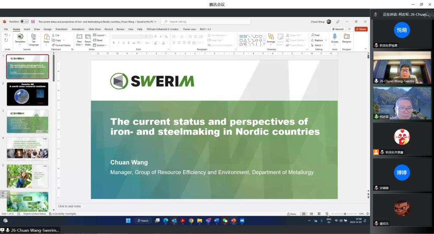Image resolution: width=434 pixels, height=234 pixels.
Task: Open Google Chrome on taskbar
Action: pyautogui.click(x=191, y=221)
